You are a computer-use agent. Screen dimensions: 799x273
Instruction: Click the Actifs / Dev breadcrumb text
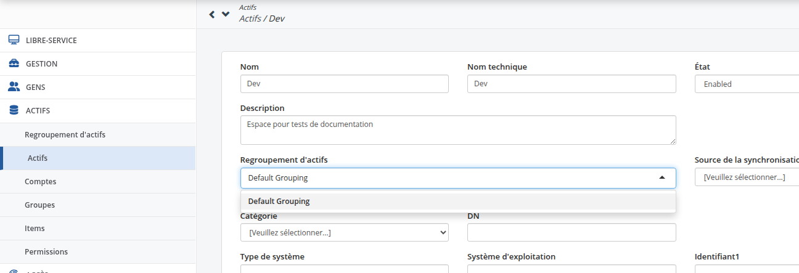point(261,18)
